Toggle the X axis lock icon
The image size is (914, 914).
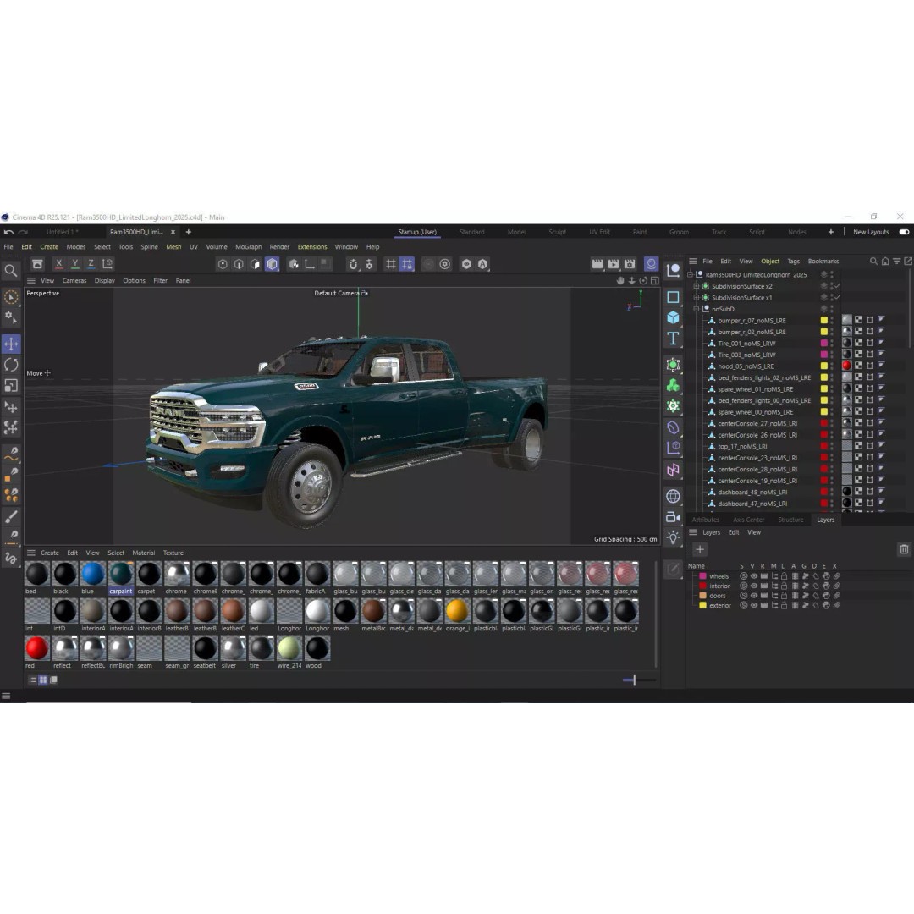59,264
